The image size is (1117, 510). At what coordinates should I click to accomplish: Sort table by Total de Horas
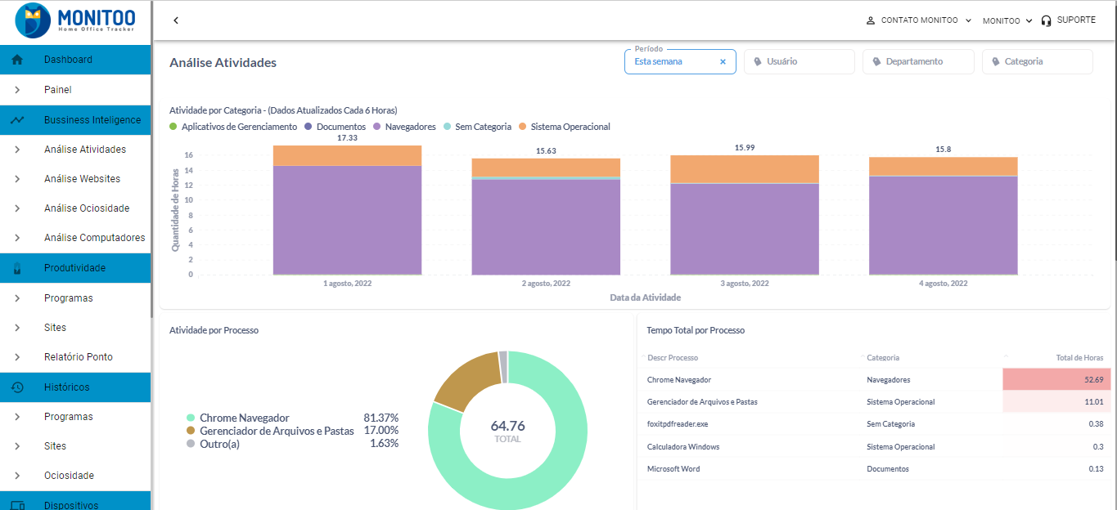tap(1079, 358)
